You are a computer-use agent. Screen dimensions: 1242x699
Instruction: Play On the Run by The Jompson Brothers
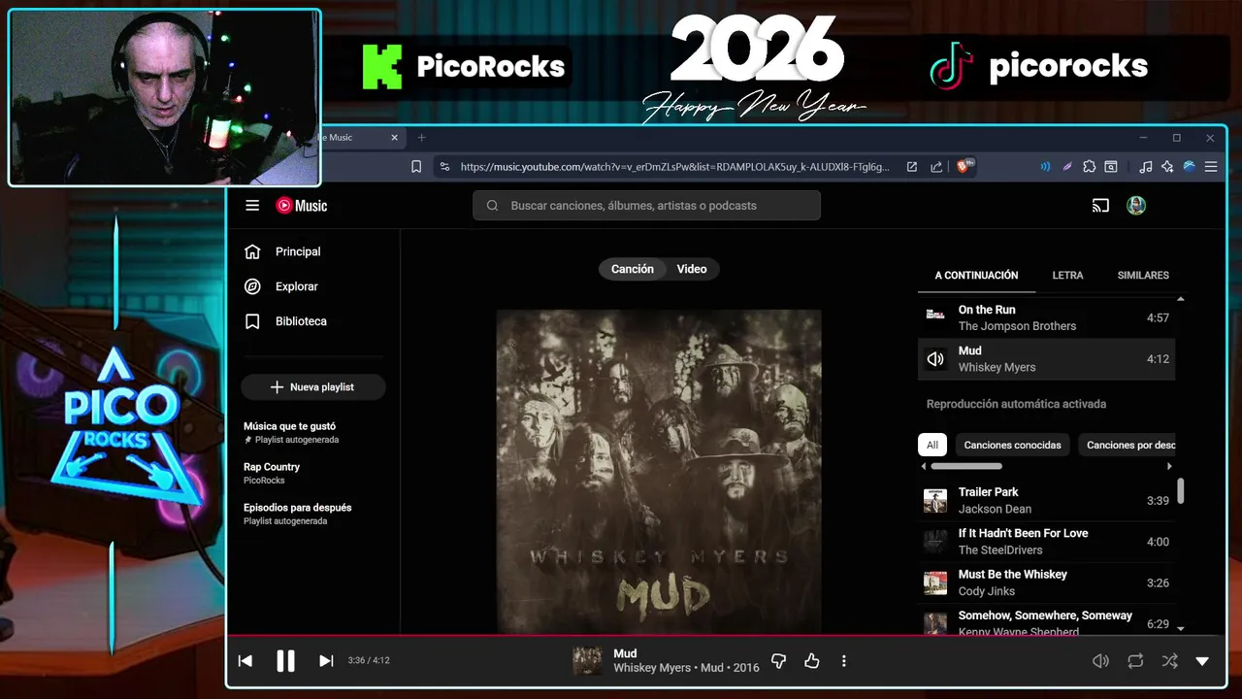(x=1046, y=317)
